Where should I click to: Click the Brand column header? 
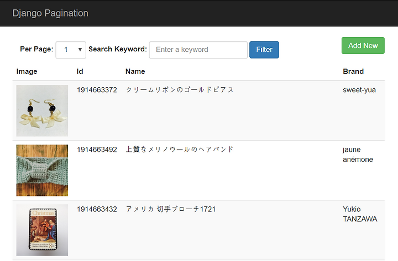353,71
